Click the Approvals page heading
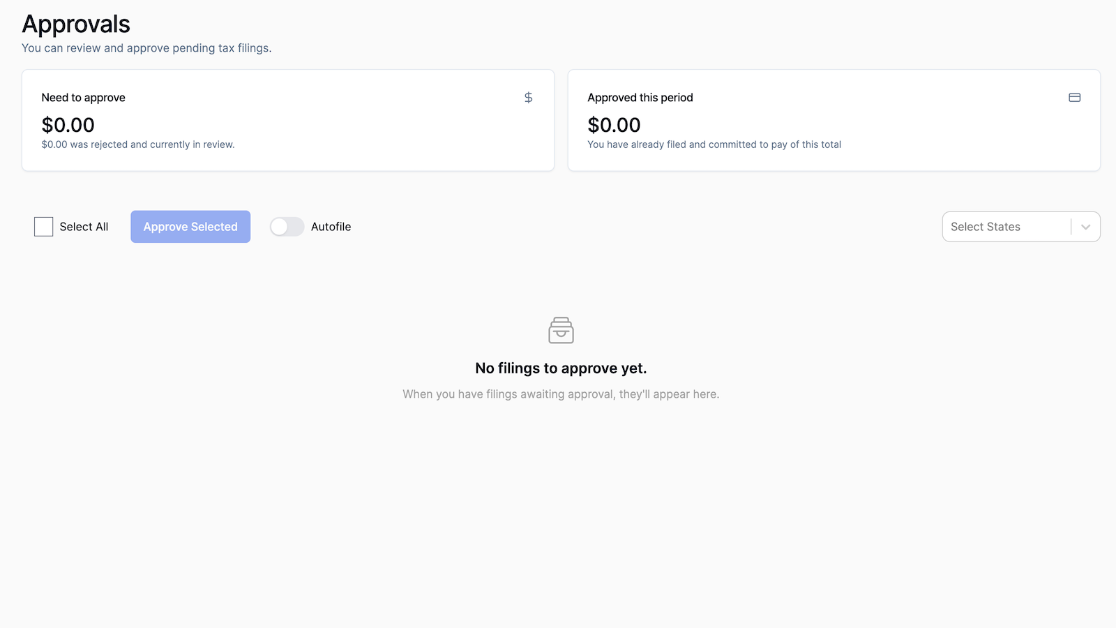The image size is (1116, 628). tap(76, 24)
